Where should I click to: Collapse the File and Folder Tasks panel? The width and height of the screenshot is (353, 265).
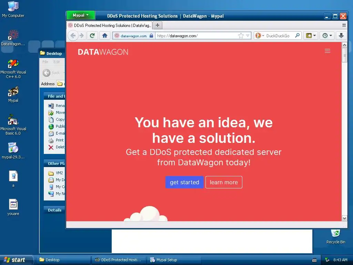pyautogui.click(x=54, y=96)
